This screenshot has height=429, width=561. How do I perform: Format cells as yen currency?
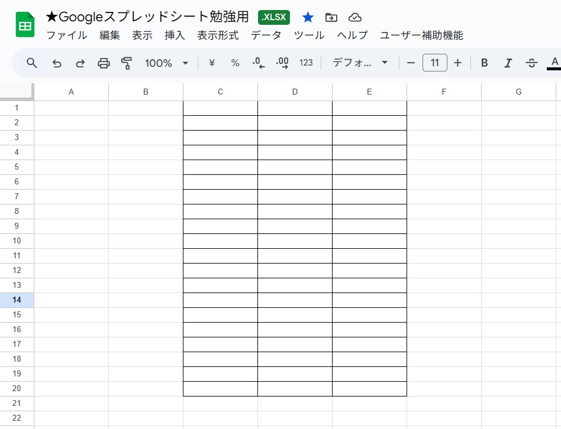211,63
